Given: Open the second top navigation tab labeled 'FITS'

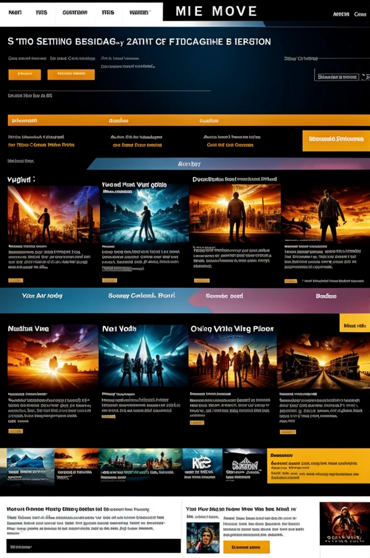Looking at the screenshot, I should click(x=41, y=13).
